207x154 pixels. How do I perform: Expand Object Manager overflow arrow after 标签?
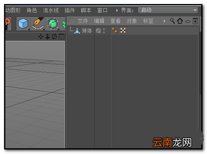tap(165, 21)
